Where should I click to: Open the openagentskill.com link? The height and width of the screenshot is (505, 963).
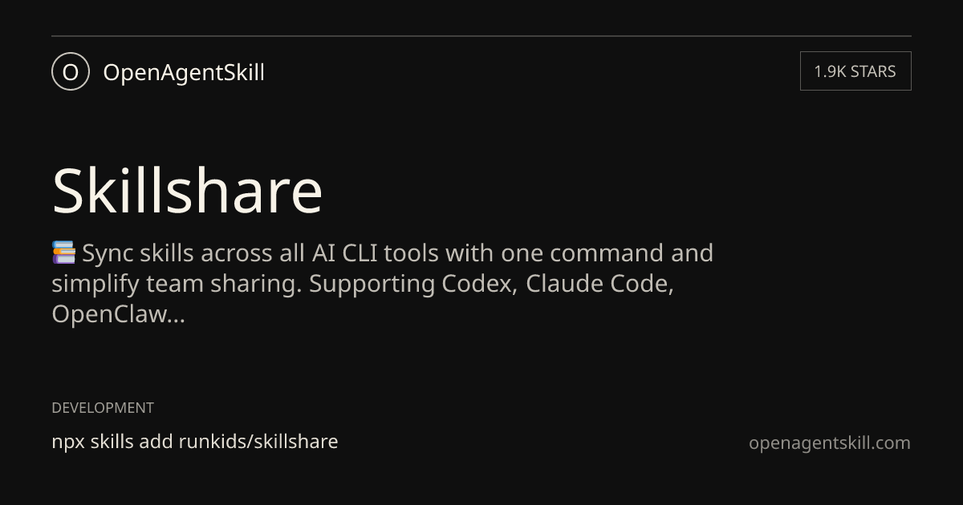click(830, 442)
